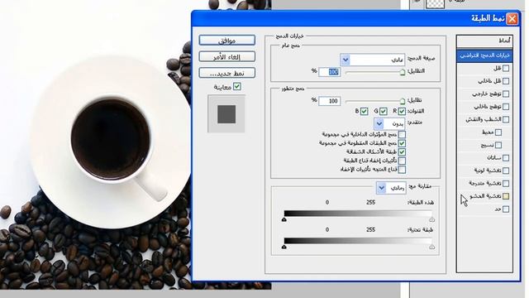Enable دمج المؤثرات الداخلية في مجموعة checkbox
The height and width of the screenshot is (298, 529).
coord(402,134)
